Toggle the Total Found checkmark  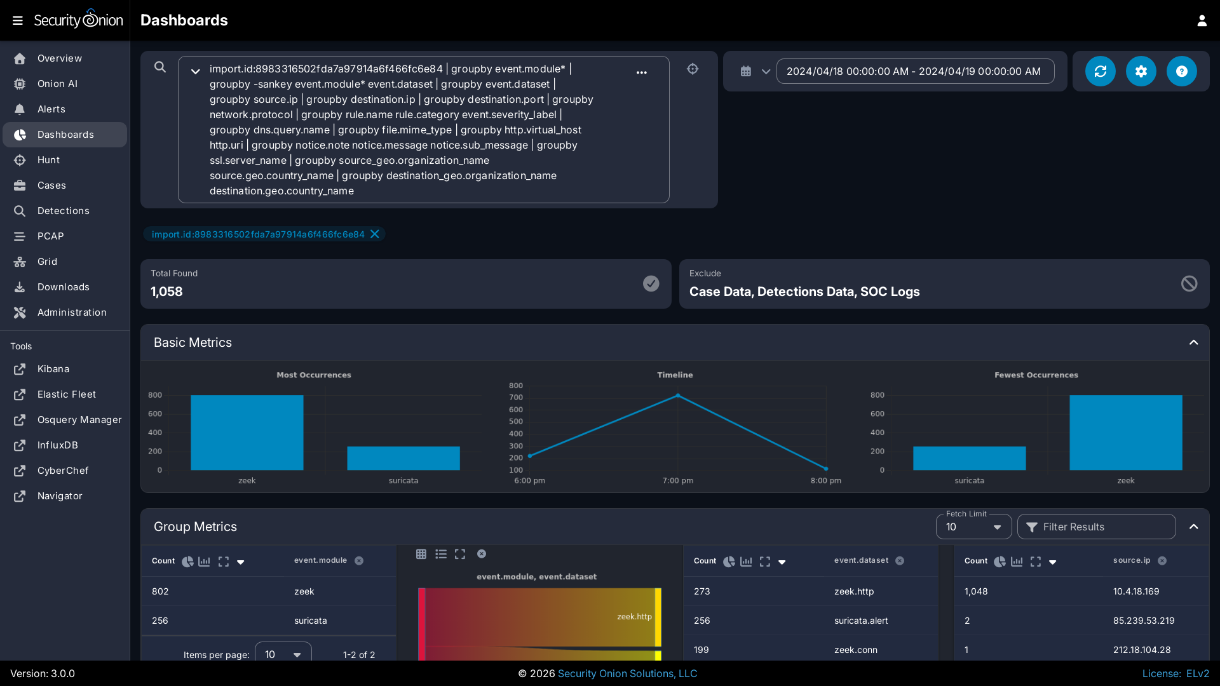tap(651, 283)
